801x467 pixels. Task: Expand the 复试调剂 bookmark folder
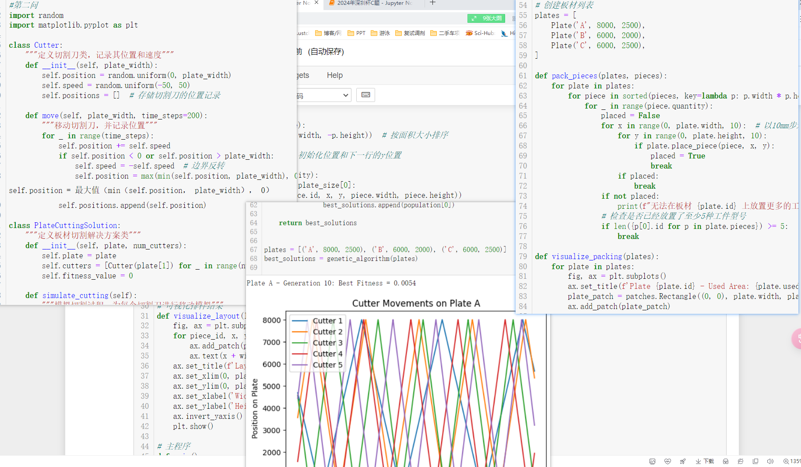[410, 33]
